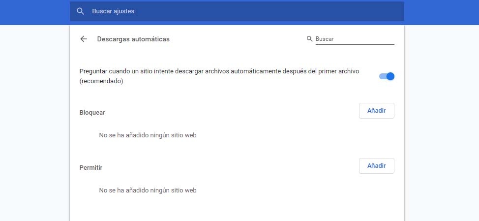Click the Descargas automáticas page title
479x221 pixels.
(133, 39)
